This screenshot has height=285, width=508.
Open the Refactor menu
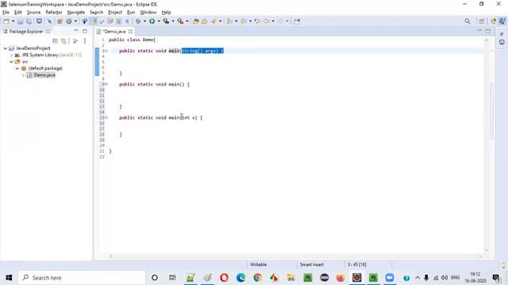pyautogui.click(x=54, y=13)
